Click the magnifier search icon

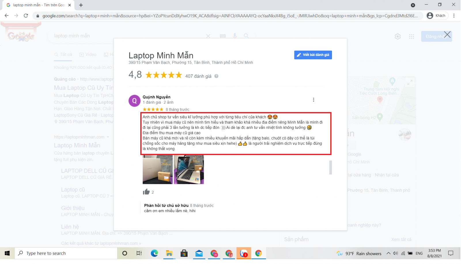pyautogui.click(x=246, y=36)
